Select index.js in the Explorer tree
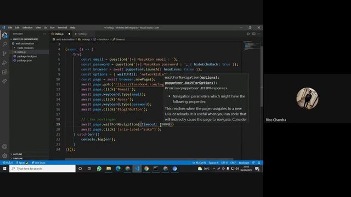Viewport: 351px width, 197px height. (x=21, y=52)
